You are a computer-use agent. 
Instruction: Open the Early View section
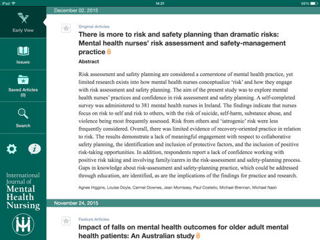click(x=23, y=22)
